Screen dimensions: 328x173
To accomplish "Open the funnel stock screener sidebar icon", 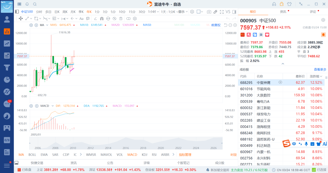I will tap(7, 67).
